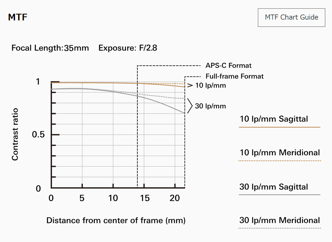Select the Focal Length:35mm label
Screen dimensions: 332x242
click(50, 48)
